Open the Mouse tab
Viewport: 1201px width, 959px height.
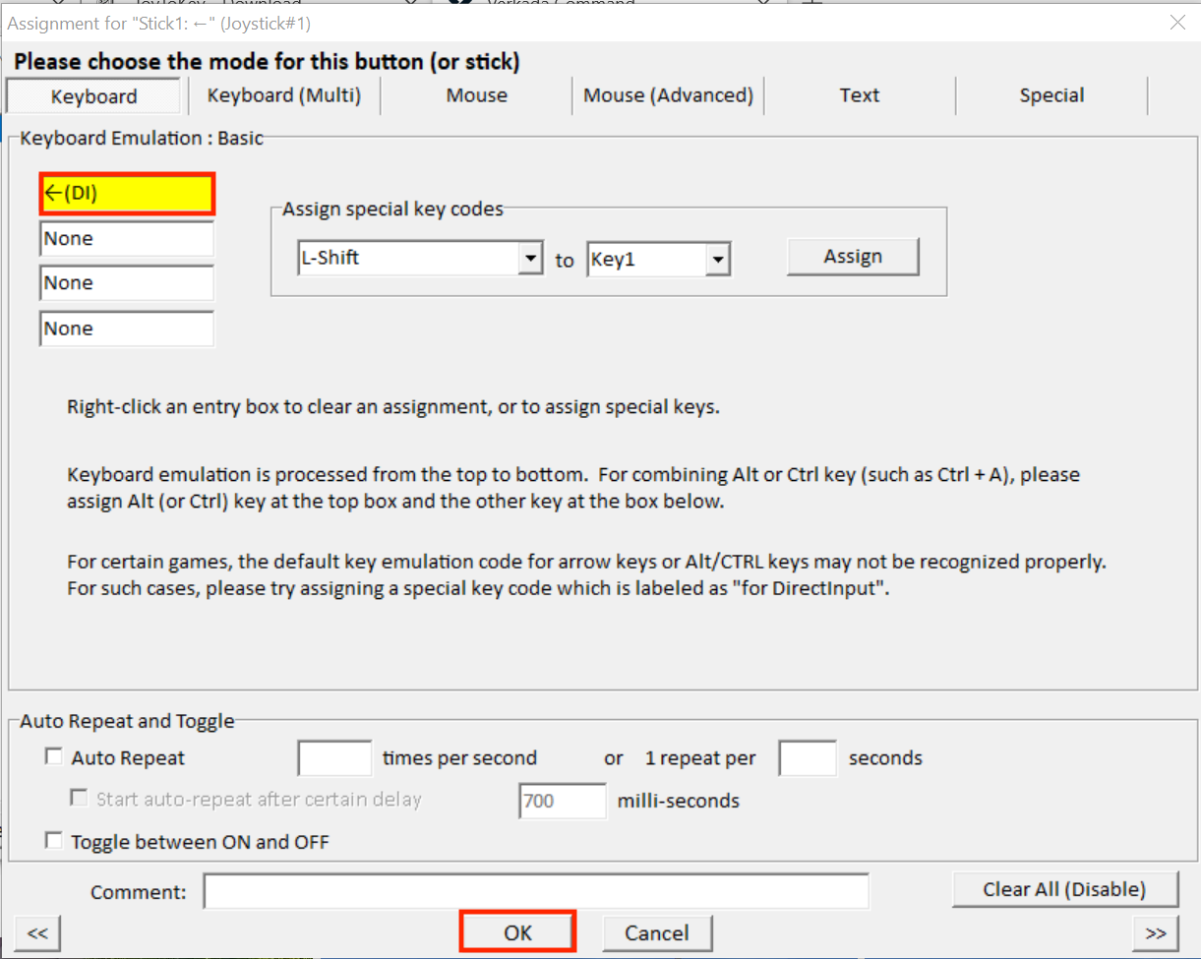[x=476, y=95]
